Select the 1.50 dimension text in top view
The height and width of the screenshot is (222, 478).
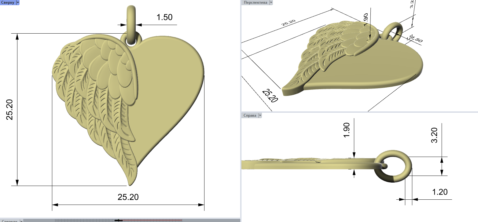pyautogui.click(x=164, y=17)
